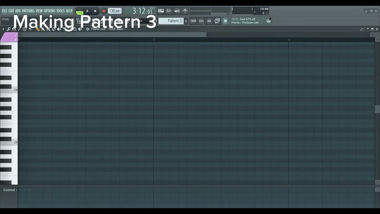
Task: Select the zoom magnifier tool
Action: (75, 29)
